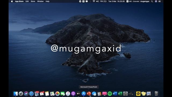The image size is (172, 97).
Task: Open Launchpad rocket icon in Dock
Action: (x=21, y=94)
